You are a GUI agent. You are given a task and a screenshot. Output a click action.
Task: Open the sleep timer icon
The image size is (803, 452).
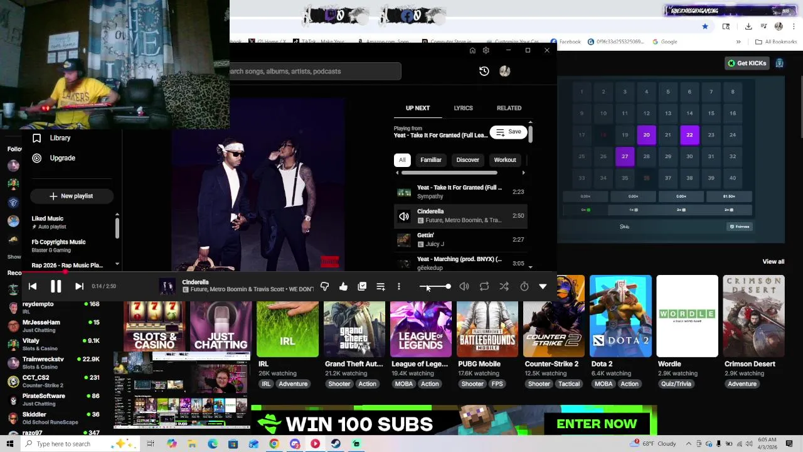click(524, 286)
